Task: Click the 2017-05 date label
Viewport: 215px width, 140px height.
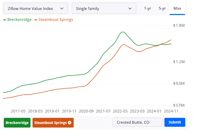Action: coord(18,111)
